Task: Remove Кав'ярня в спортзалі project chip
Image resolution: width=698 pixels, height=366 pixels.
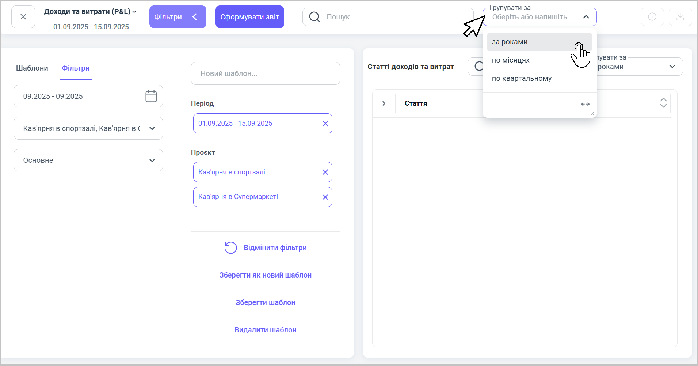Action: pyautogui.click(x=325, y=172)
